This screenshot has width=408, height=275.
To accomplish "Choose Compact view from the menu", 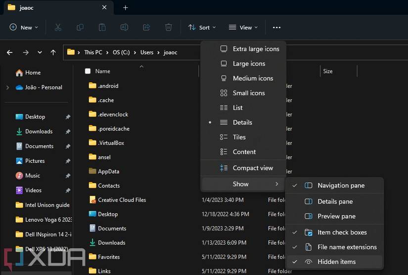I will pyautogui.click(x=253, y=168).
